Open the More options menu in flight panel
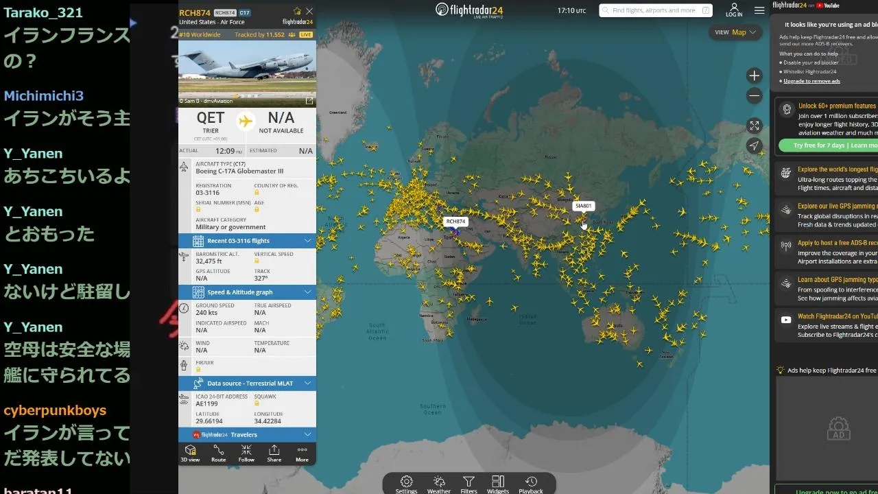 click(302, 454)
